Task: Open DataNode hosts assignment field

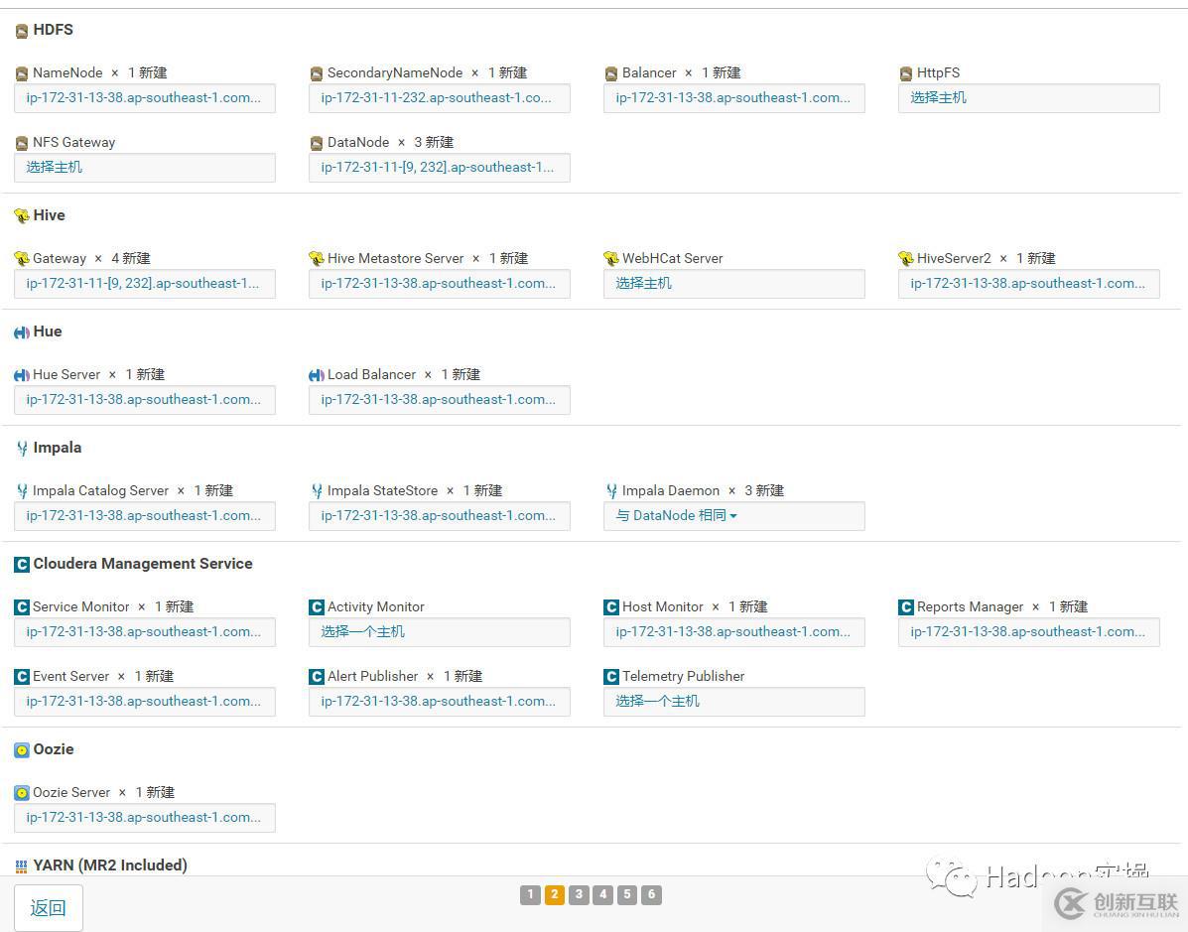Action: pos(440,168)
